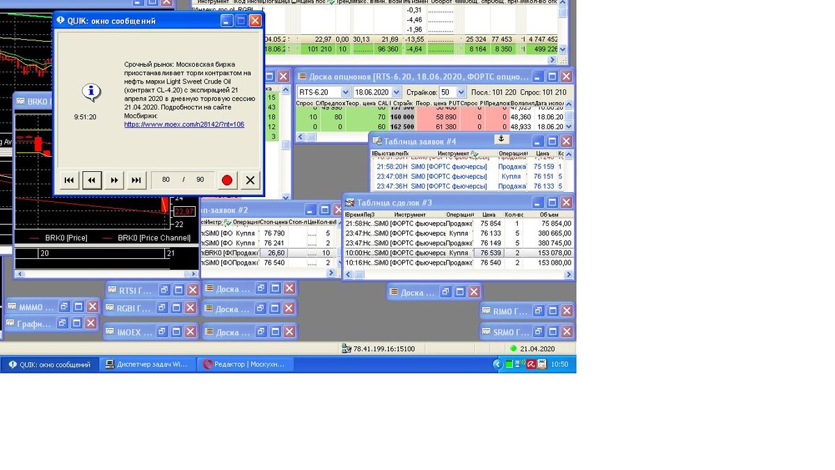Click the black X button in message toolbar

[250, 180]
